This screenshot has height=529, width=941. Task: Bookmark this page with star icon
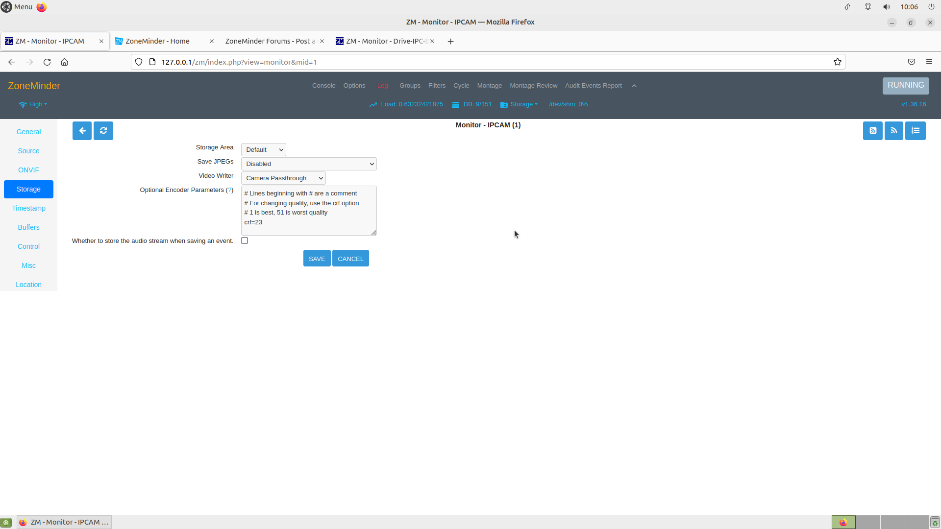pos(838,62)
